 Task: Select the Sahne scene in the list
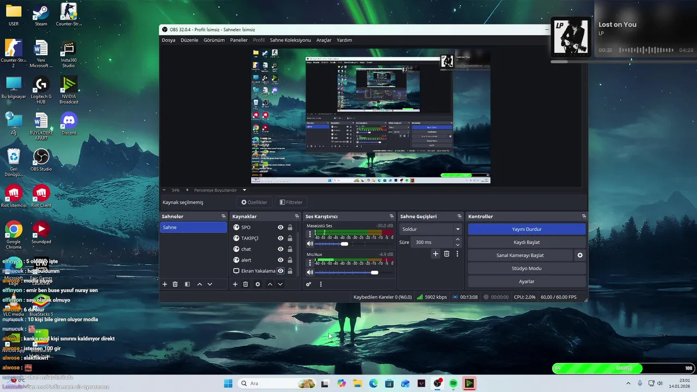tap(193, 228)
